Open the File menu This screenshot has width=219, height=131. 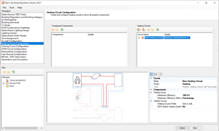[4, 8]
